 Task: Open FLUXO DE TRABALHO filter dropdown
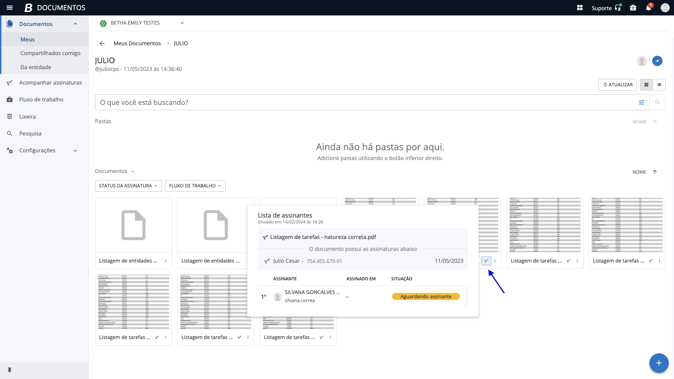(x=195, y=186)
